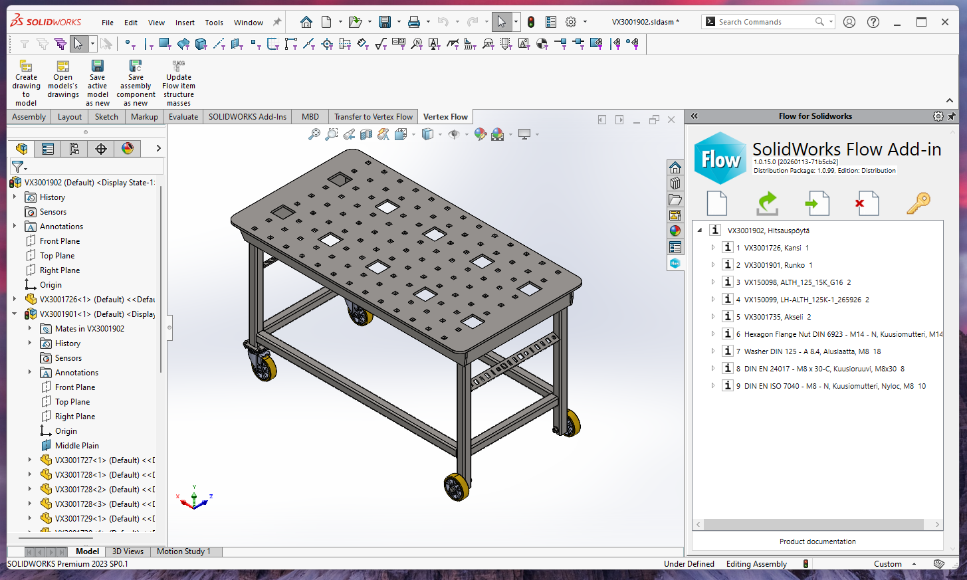Click the golden key icon in Flow panel
Image resolution: width=967 pixels, height=580 pixels.
918,203
